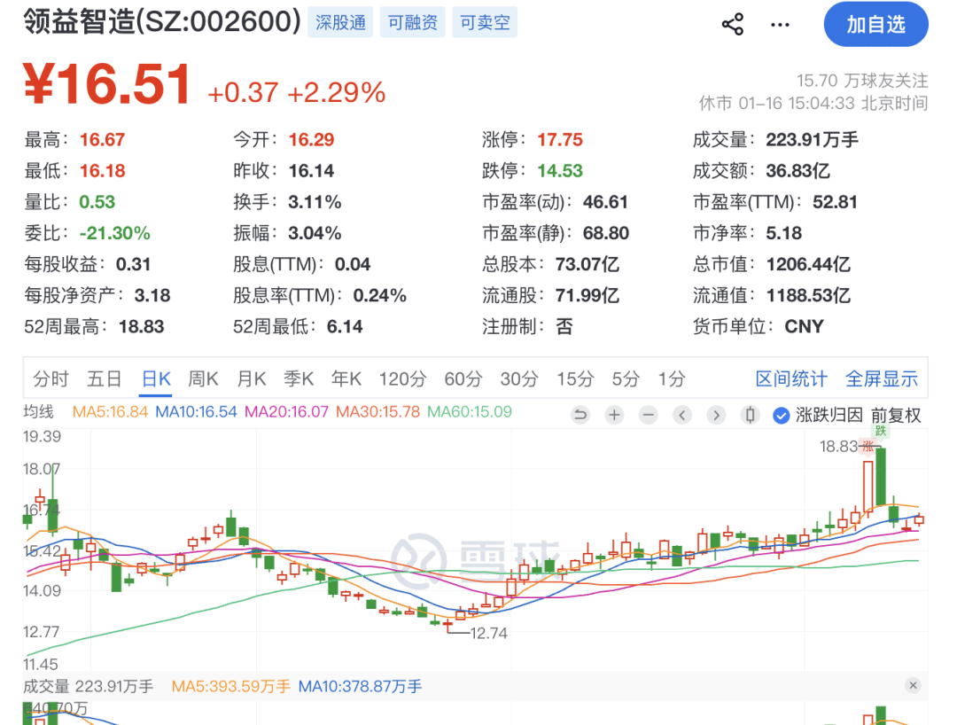Click the candlestick style icon
The image size is (957, 725).
[x=751, y=415]
